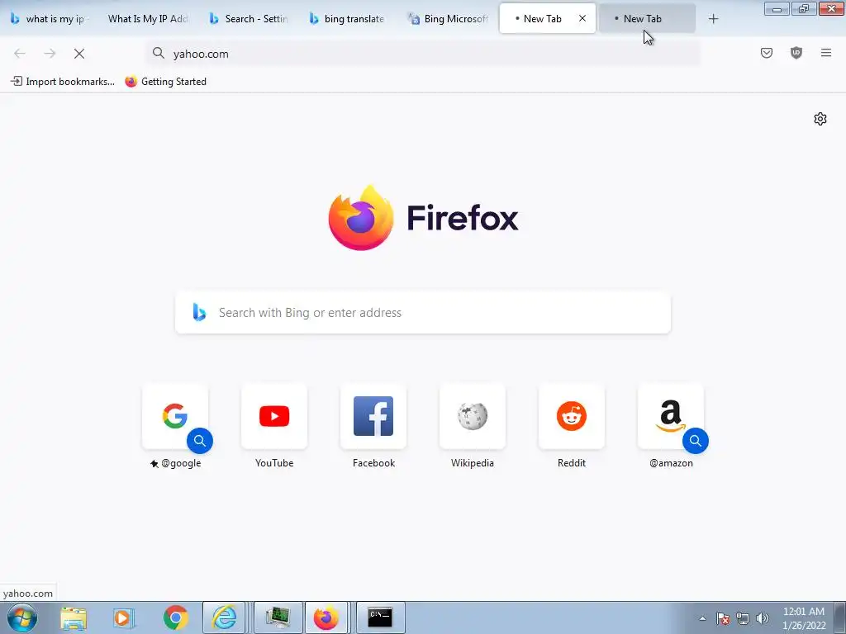Open the uBlock Origin shield icon
Screen dimensions: 846x634
796,53
